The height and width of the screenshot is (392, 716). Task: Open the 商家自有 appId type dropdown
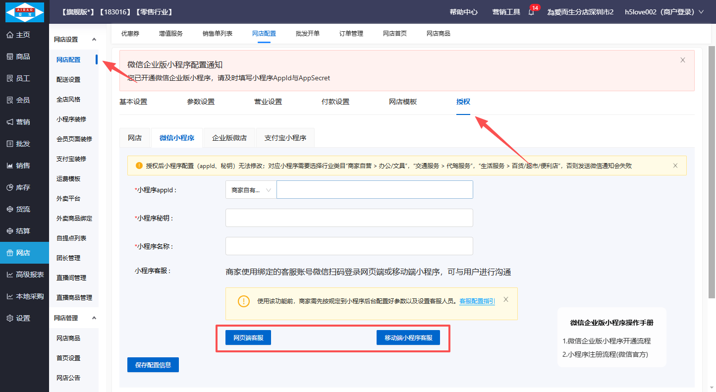click(251, 190)
